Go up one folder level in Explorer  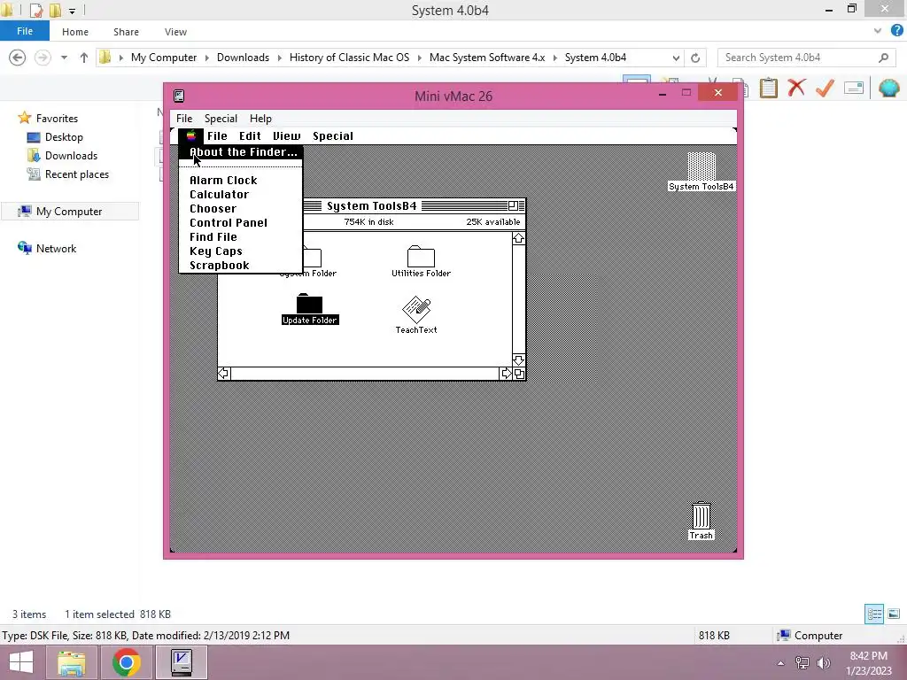point(84,58)
